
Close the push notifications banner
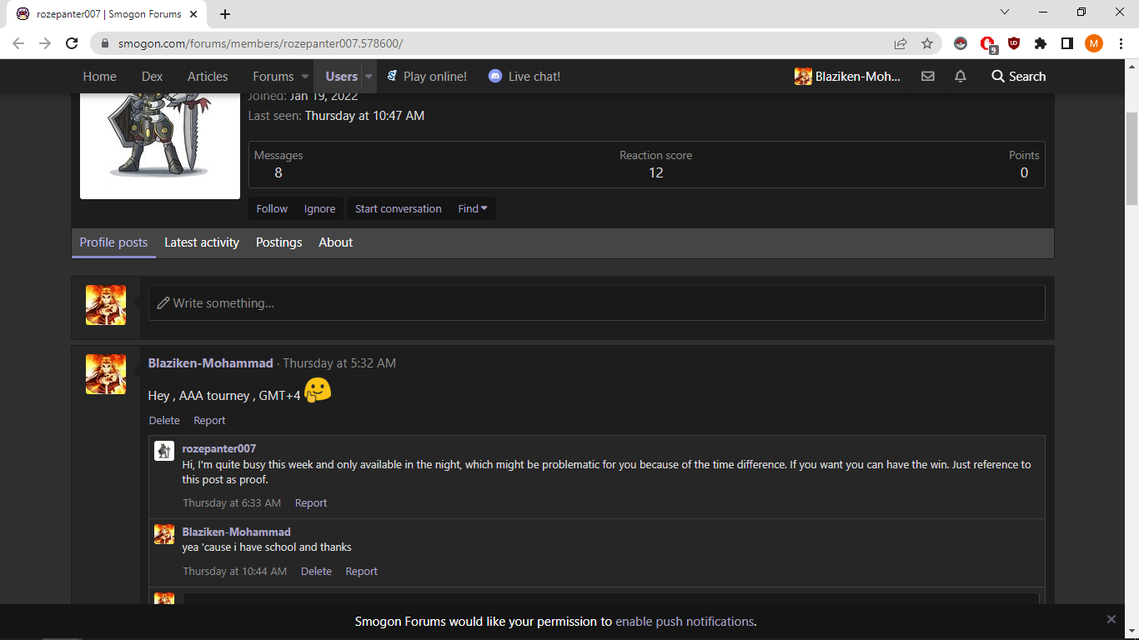point(1111,619)
